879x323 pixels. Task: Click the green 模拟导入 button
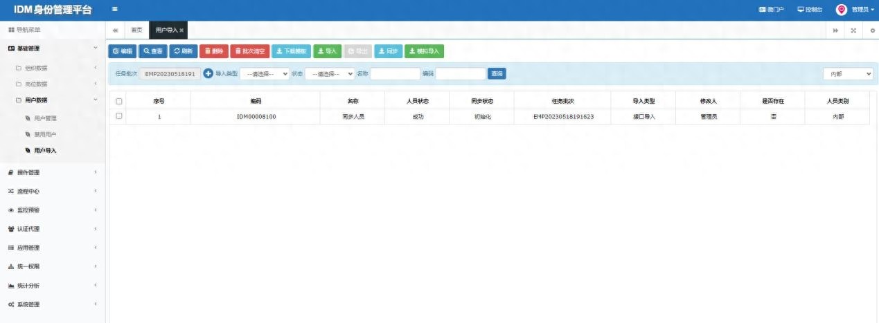tap(424, 51)
